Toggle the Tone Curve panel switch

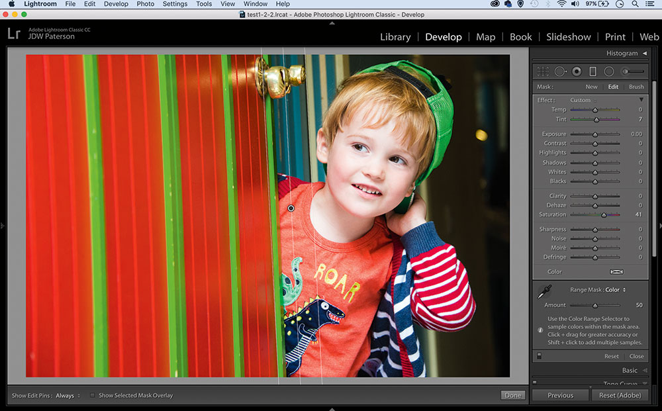tap(535, 383)
